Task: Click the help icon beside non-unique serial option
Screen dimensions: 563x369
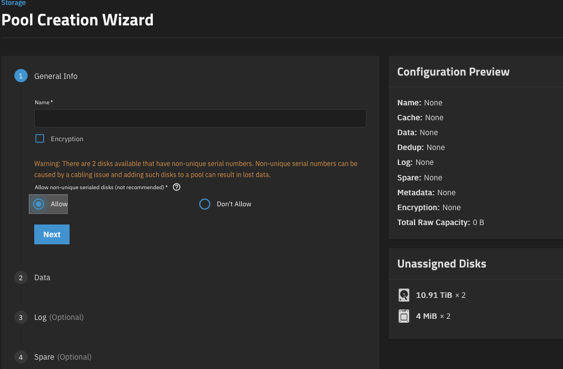Action: point(177,188)
